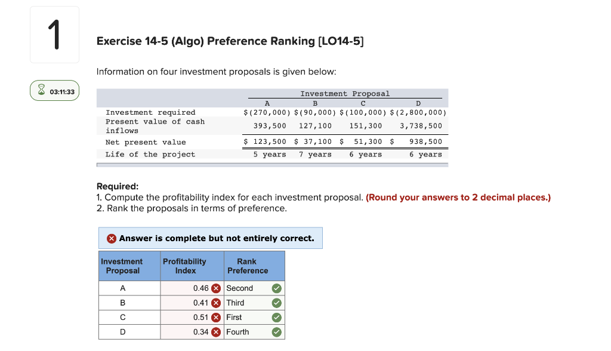Click proposal D's profitability index value 0.34

tap(200, 332)
